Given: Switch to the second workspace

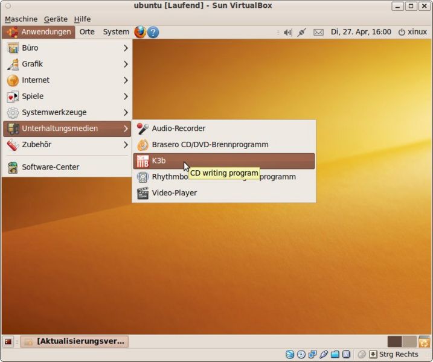Looking at the screenshot, I should 409,341.
